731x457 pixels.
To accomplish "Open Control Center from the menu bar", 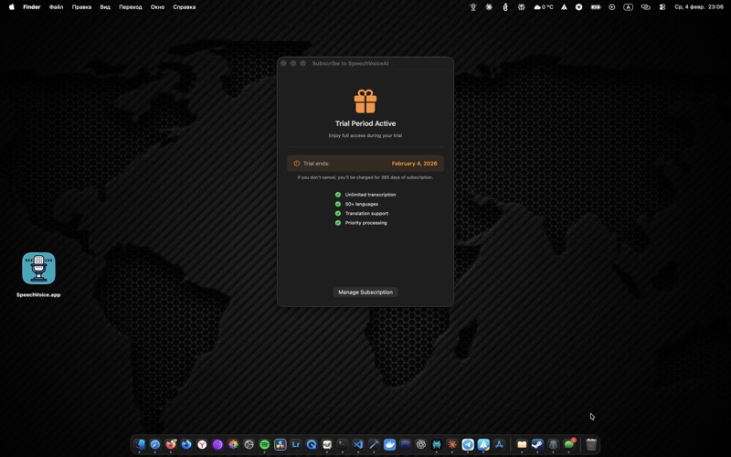I will (662, 7).
